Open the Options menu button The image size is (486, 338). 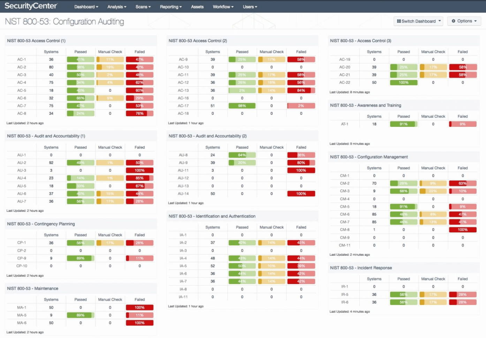tap(464, 21)
